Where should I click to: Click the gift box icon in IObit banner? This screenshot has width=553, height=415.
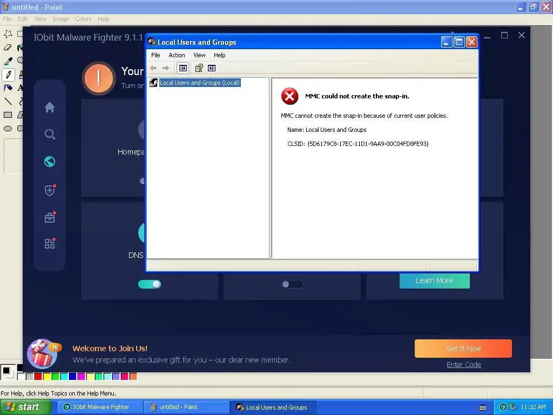click(43, 353)
